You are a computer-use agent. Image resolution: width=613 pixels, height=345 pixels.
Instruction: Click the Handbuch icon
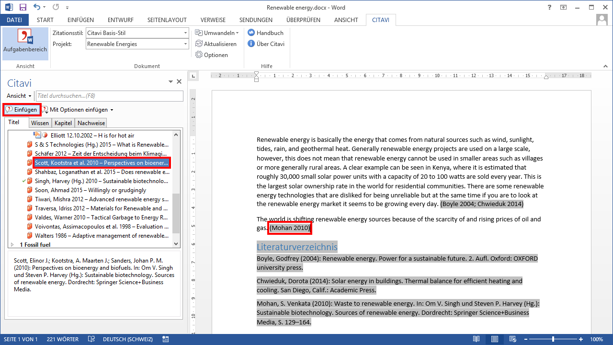(x=251, y=33)
